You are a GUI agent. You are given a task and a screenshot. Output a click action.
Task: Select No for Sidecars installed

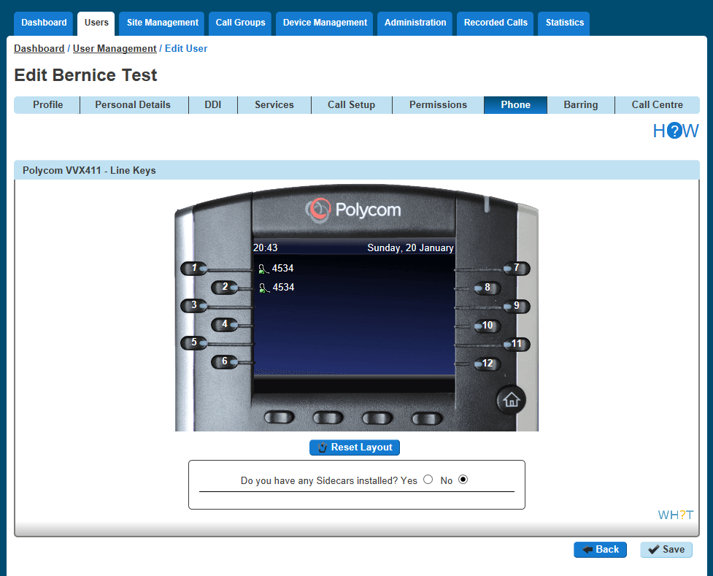463,480
